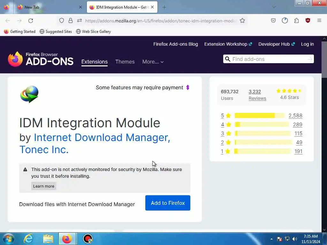Open File Explorer from taskbar
327x245 pixels.
pyautogui.click(x=48, y=239)
